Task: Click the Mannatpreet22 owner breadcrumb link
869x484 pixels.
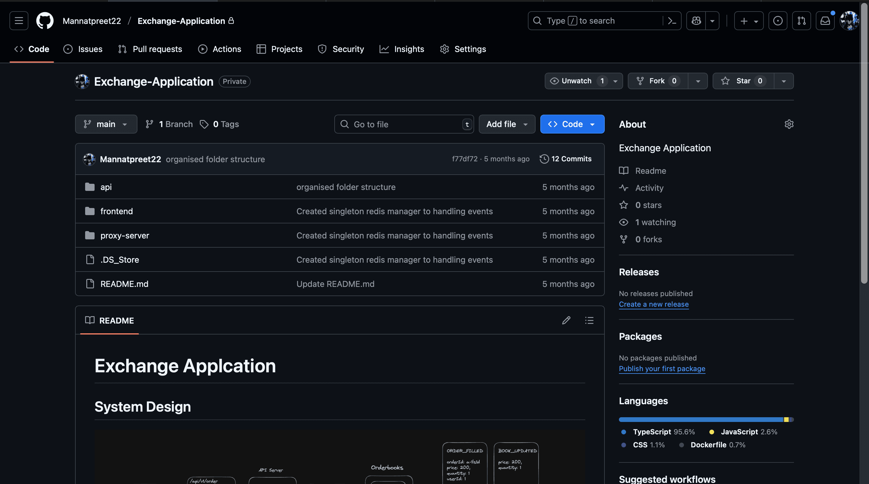Action: pyautogui.click(x=92, y=21)
